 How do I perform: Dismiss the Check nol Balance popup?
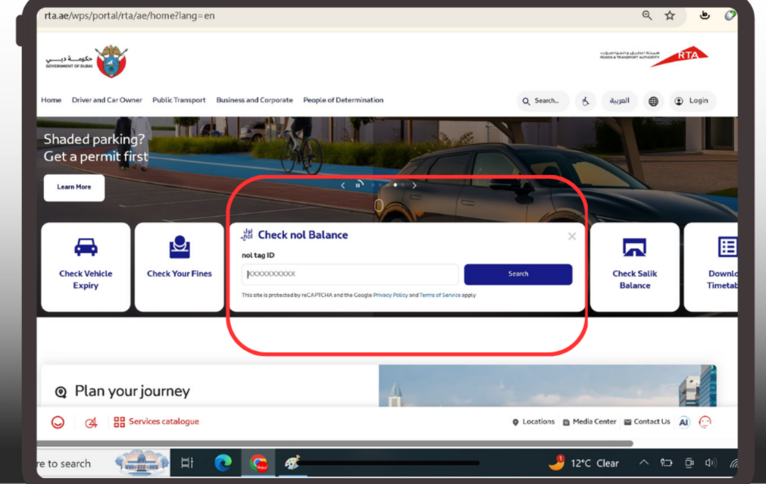572,236
